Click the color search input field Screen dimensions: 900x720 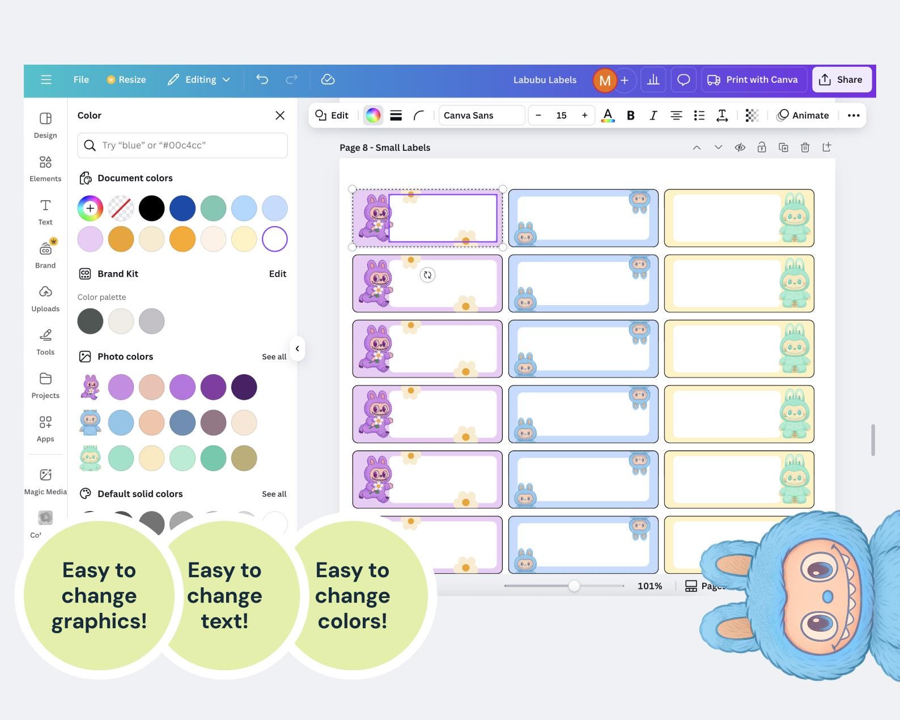[182, 145]
